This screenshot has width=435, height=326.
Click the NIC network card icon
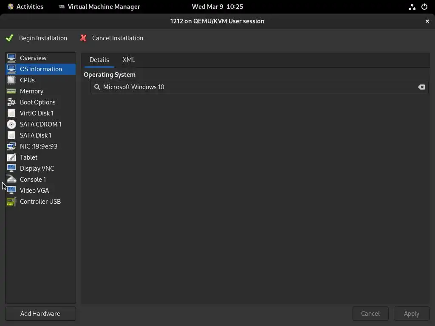[11, 146]
